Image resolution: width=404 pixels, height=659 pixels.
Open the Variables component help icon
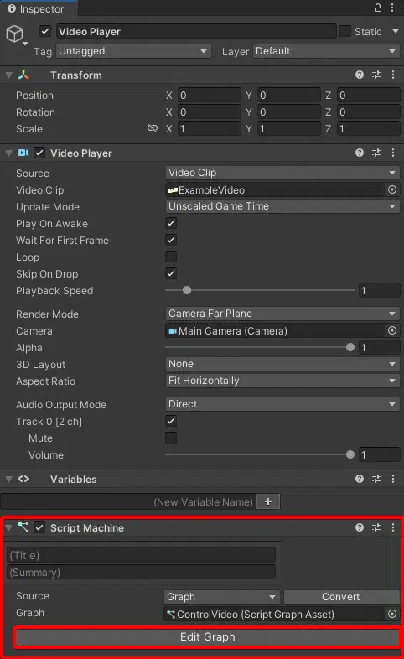pyautogui.click(x=360, y=479)
